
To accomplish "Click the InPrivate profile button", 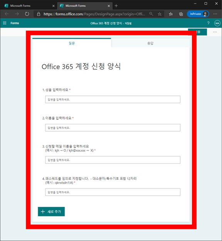I will (x=198, y=14).
